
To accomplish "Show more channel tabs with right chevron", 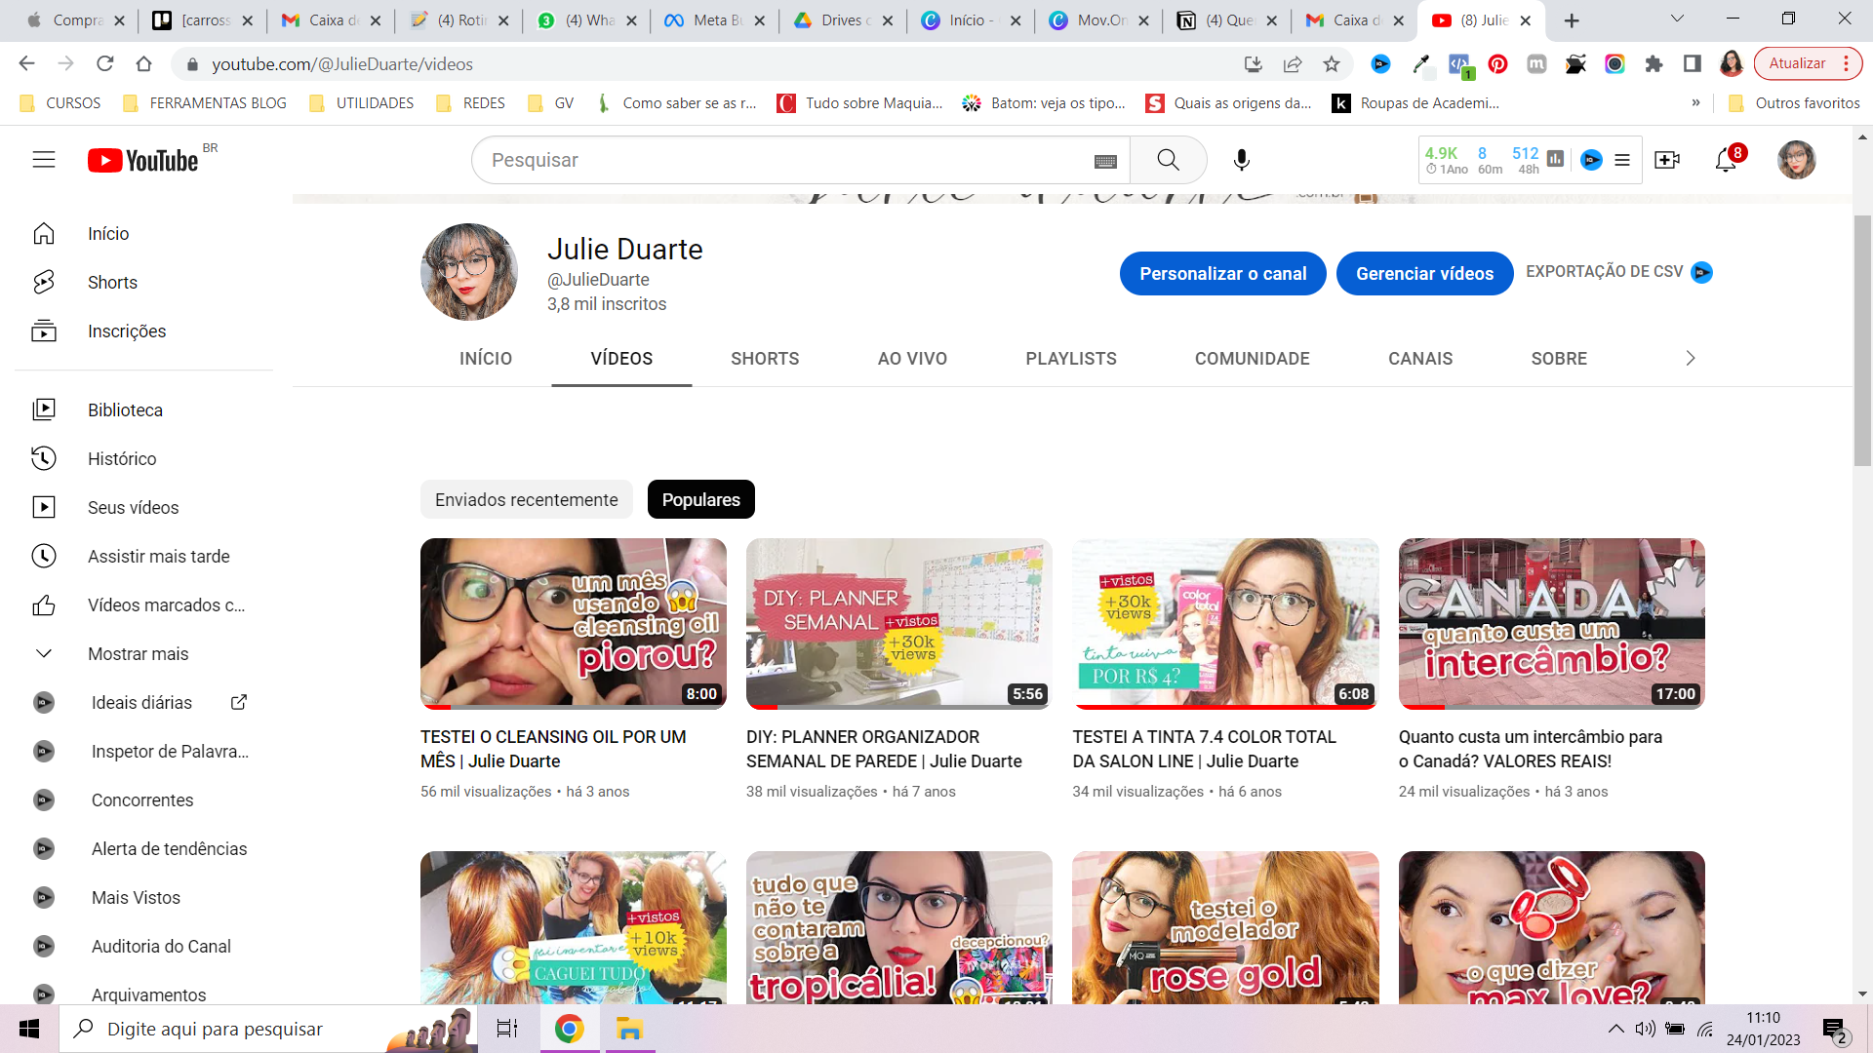I will 1691,358.
